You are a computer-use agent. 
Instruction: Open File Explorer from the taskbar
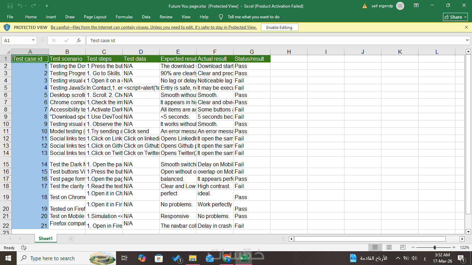coord(193,258)
